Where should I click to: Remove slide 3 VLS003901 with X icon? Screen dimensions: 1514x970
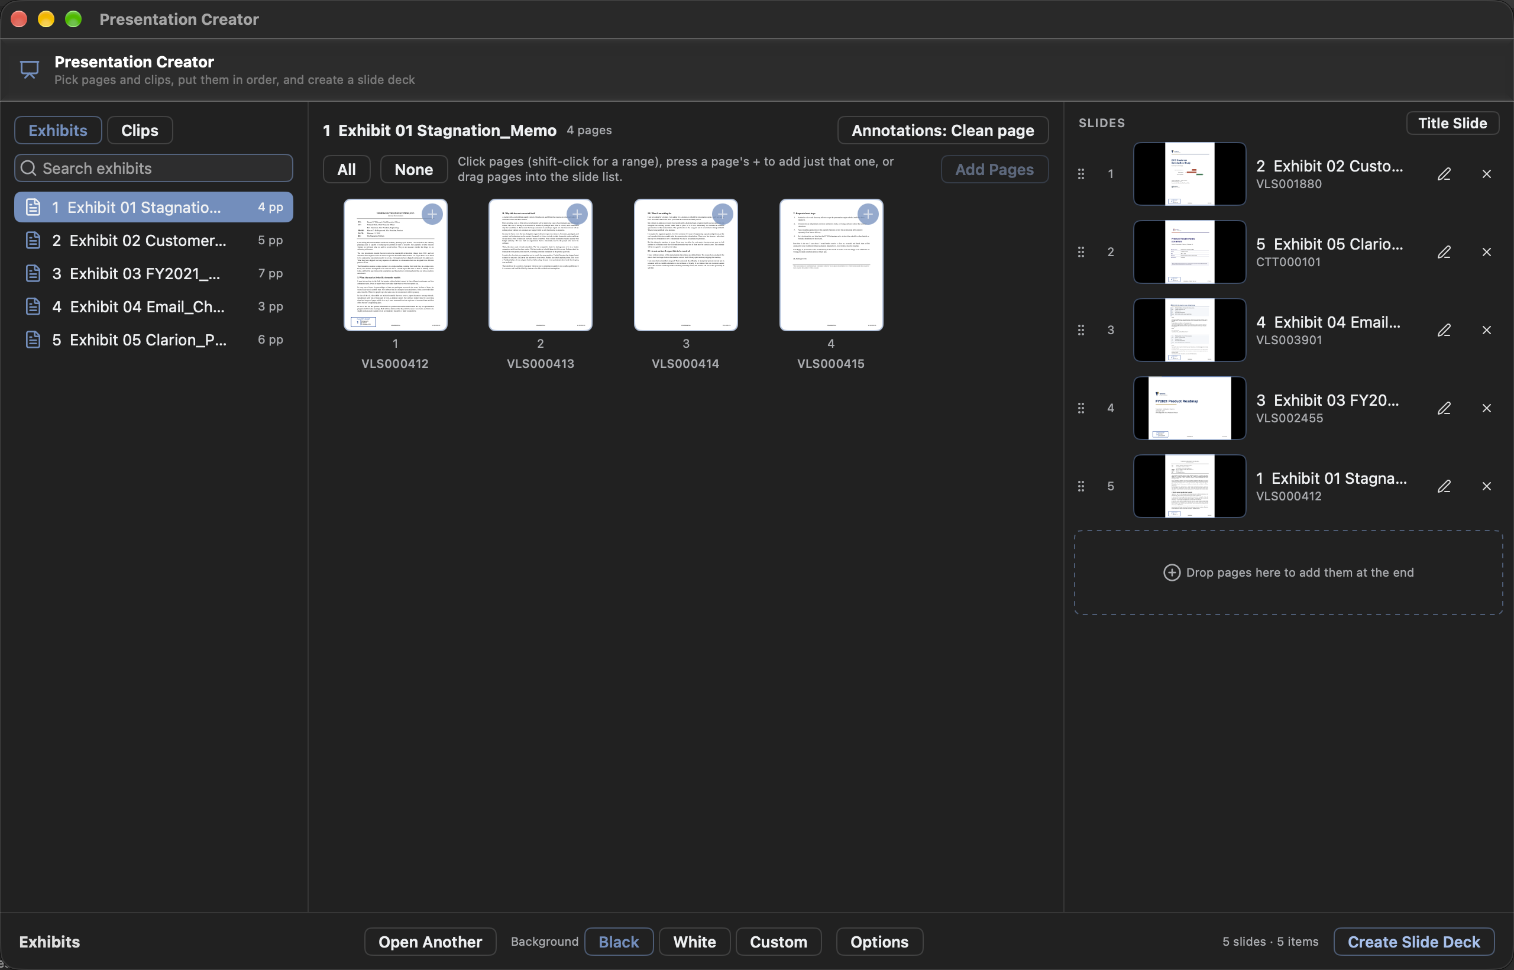click(x=1487, y=330)
